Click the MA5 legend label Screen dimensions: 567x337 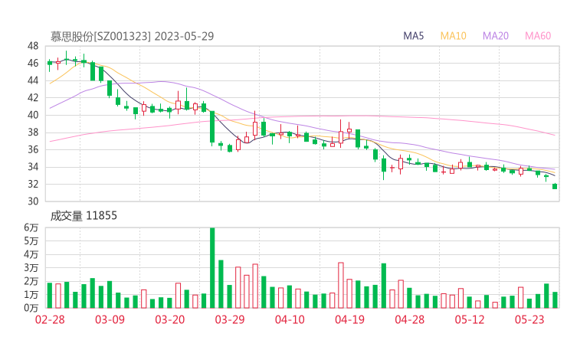click(413, 36)
